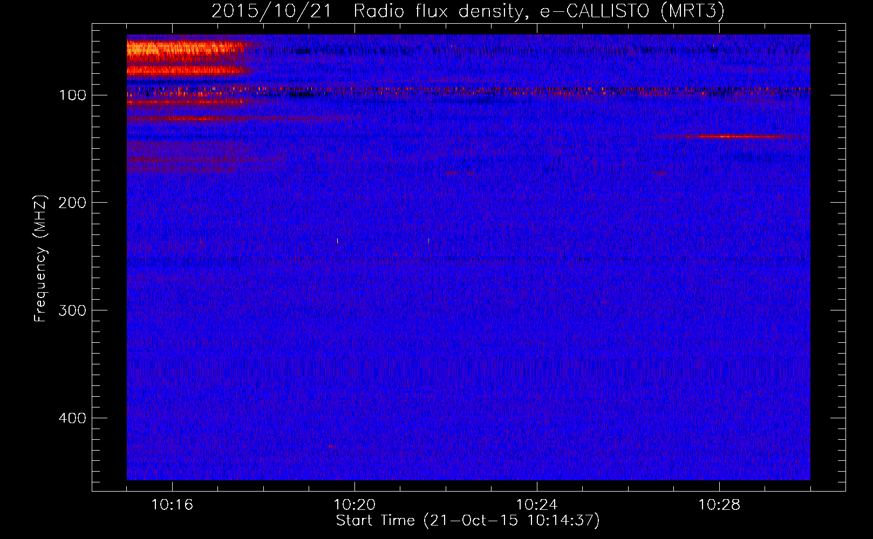This screenshot has width=873, height=539.
Task: Click the 10:20 time tick label
Action: tap(354, 505)
